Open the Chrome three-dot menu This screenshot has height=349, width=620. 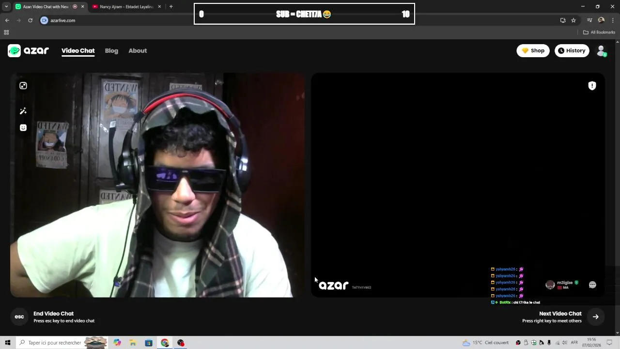(x=613, y=20)
